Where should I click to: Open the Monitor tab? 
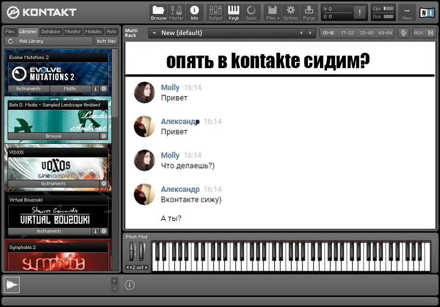coord(73,32)
